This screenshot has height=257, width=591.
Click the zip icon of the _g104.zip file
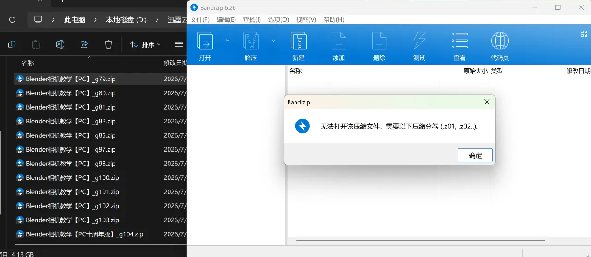(20, 234)
